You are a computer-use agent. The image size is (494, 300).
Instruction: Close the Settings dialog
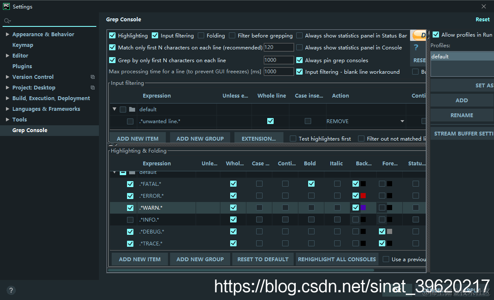tap(484, 6)
